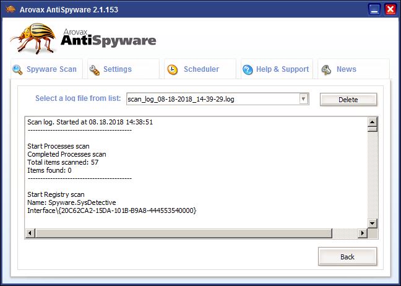Click the log's scroll up arrow
This screenshot has width=401, height=286.
pyautogui.click(x=373, y=122)
